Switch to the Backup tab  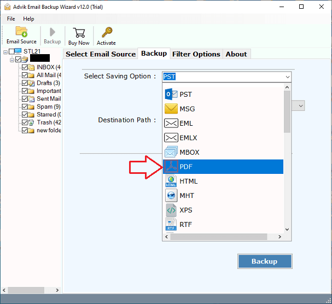154,54
